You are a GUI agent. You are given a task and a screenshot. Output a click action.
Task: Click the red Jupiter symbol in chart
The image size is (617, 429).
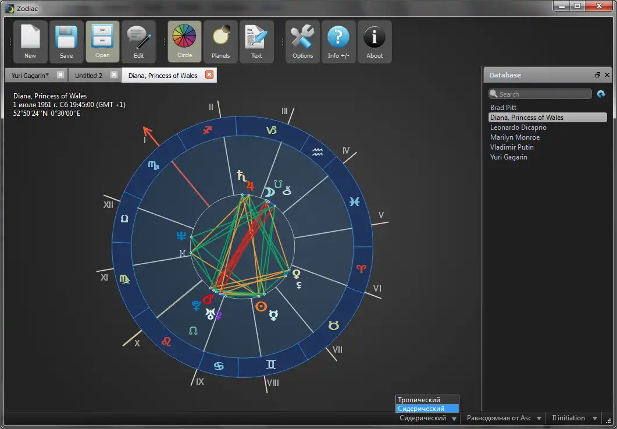point(250,185)
